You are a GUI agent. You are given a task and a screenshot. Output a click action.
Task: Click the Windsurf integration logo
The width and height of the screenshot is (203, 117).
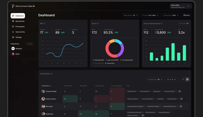click(x=13, y=49)
